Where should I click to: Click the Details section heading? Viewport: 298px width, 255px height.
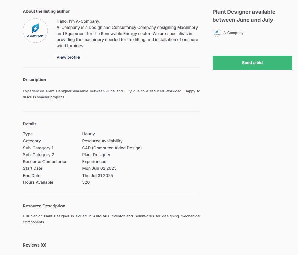pyautogui.click(x=30, y=124)
